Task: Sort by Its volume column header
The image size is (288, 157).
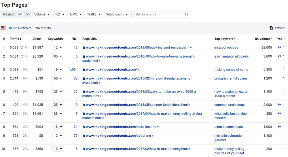Action: 263,39
